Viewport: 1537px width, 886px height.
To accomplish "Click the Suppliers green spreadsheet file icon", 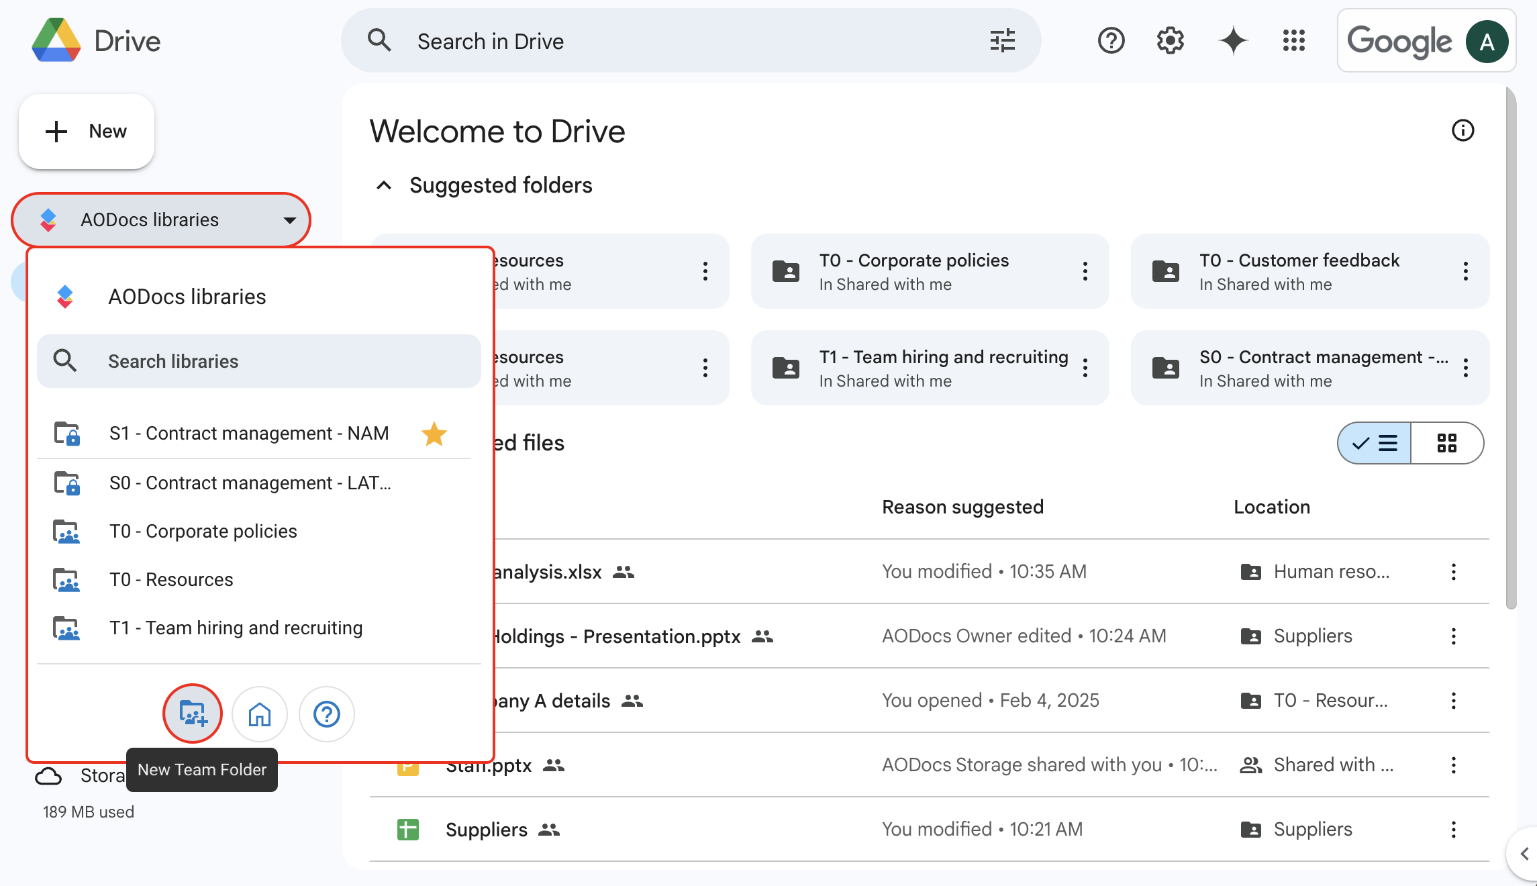I will 408,830.
